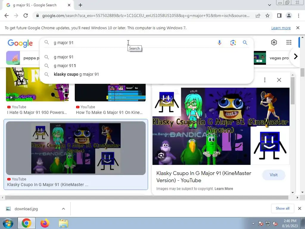This screenshot has width=305, height=229.
Task: Open the copyright Learn More link
Action: click(224, 189)
